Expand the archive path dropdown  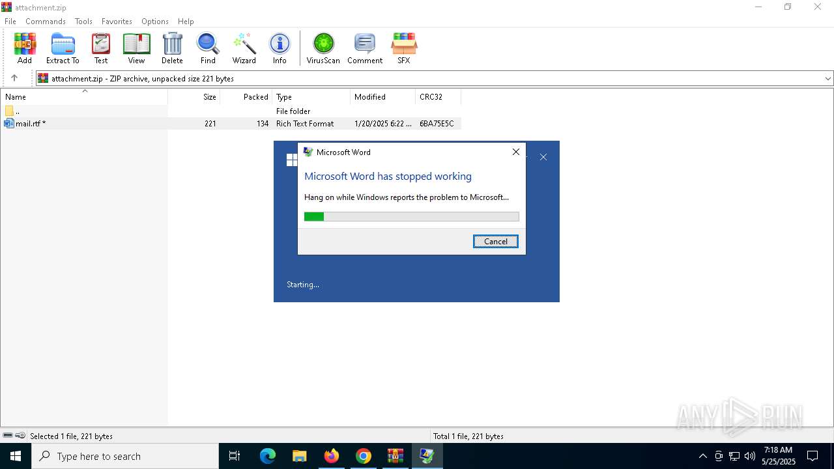click(827, 78)
